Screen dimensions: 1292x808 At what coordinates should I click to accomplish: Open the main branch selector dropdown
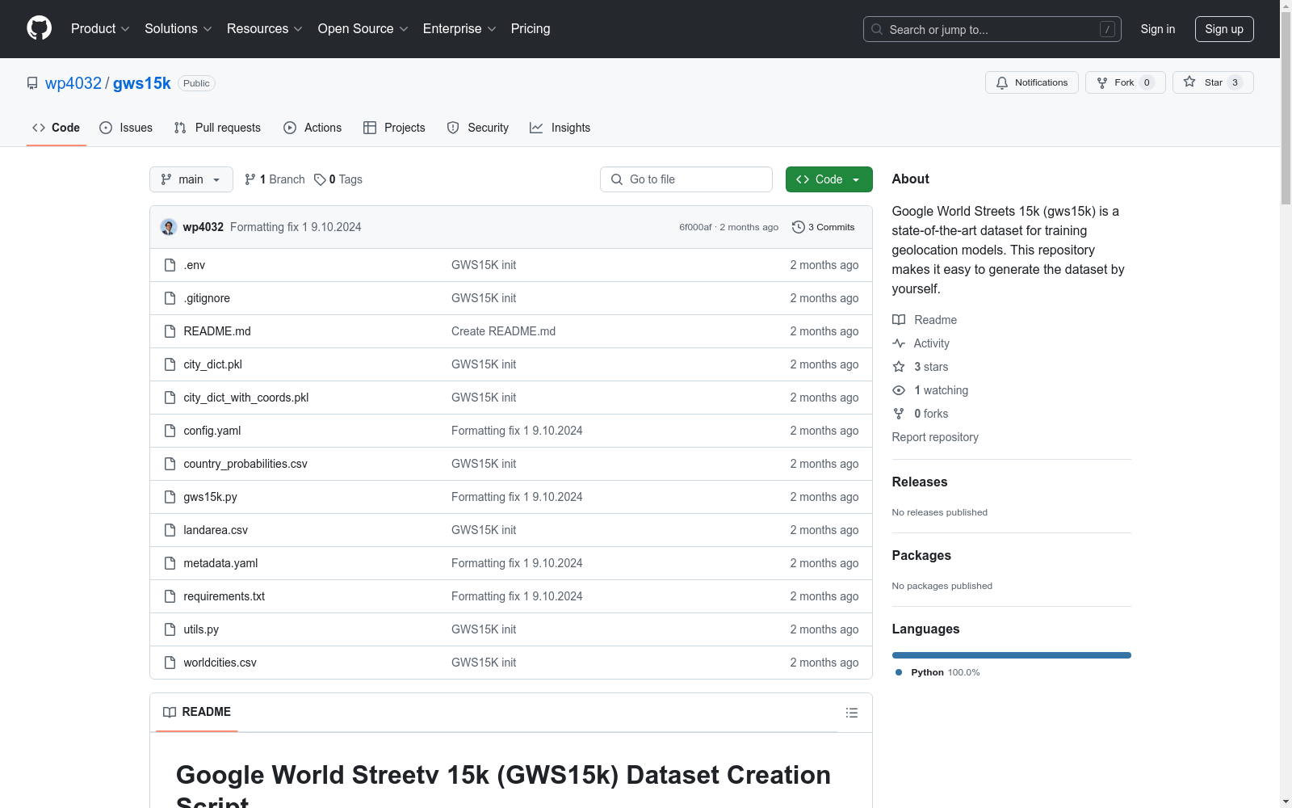(x=191, y=179)
